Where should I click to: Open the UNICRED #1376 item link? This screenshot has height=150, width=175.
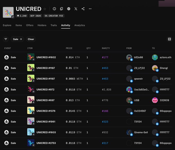tap(46, 111)
